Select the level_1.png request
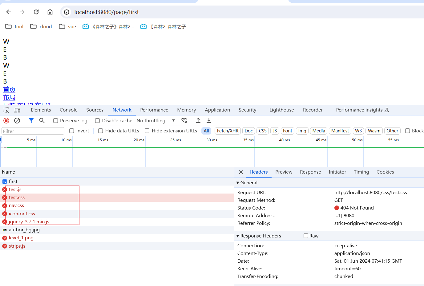This screenshot has width=424, height=286. click(117, 238)
